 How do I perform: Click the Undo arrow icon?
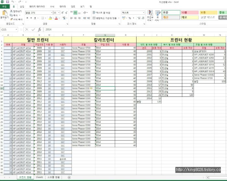(13, 2)
